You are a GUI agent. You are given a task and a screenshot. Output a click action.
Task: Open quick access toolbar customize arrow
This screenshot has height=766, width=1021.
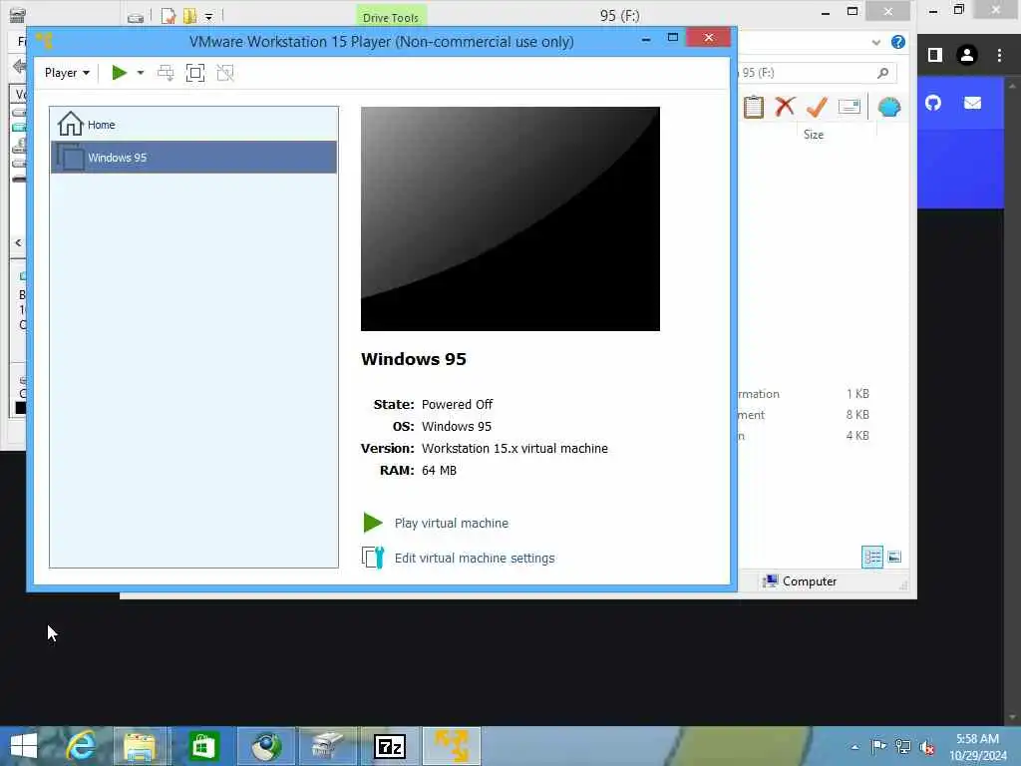(208, 17)
